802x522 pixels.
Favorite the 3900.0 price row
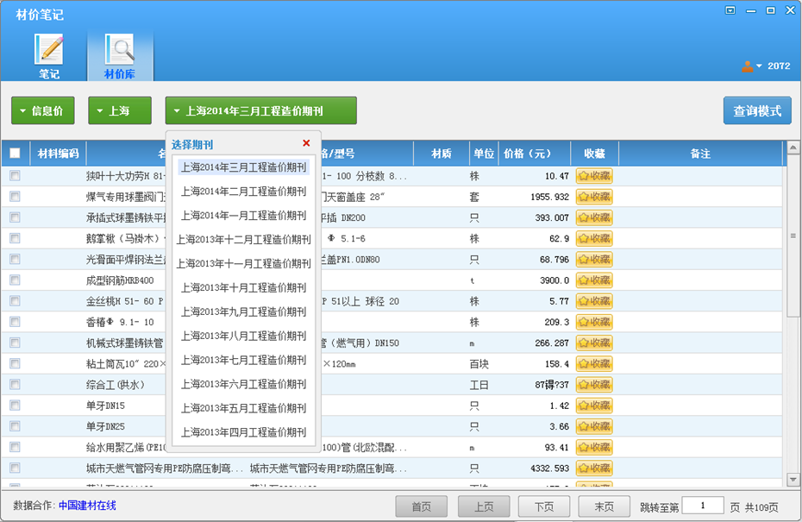(x=594, y=280)
